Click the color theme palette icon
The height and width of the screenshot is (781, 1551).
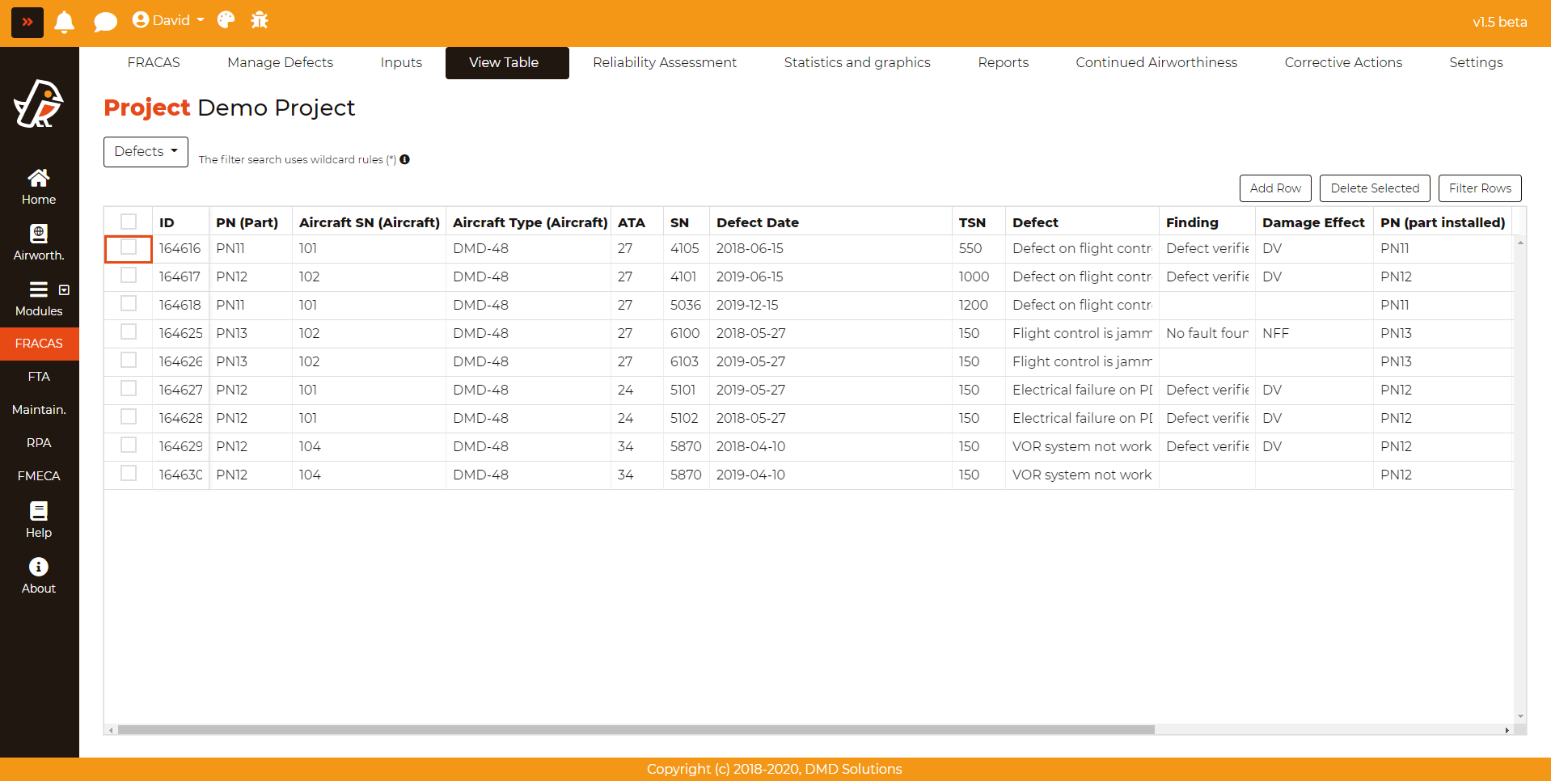tap(226, 20)
